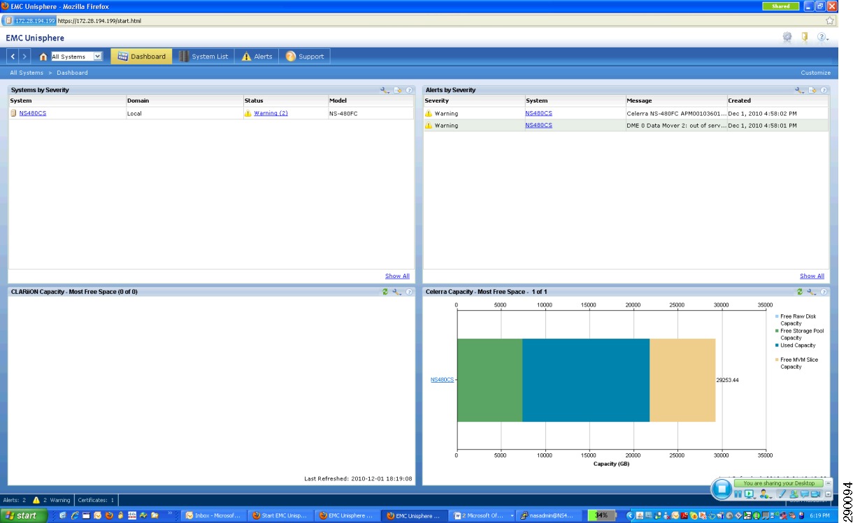Image resolution: width=853 pixels, height=523 pixels.
Task: Switch to the Dashboard tab
Action: pyautogui.click(x=141, y=57)
